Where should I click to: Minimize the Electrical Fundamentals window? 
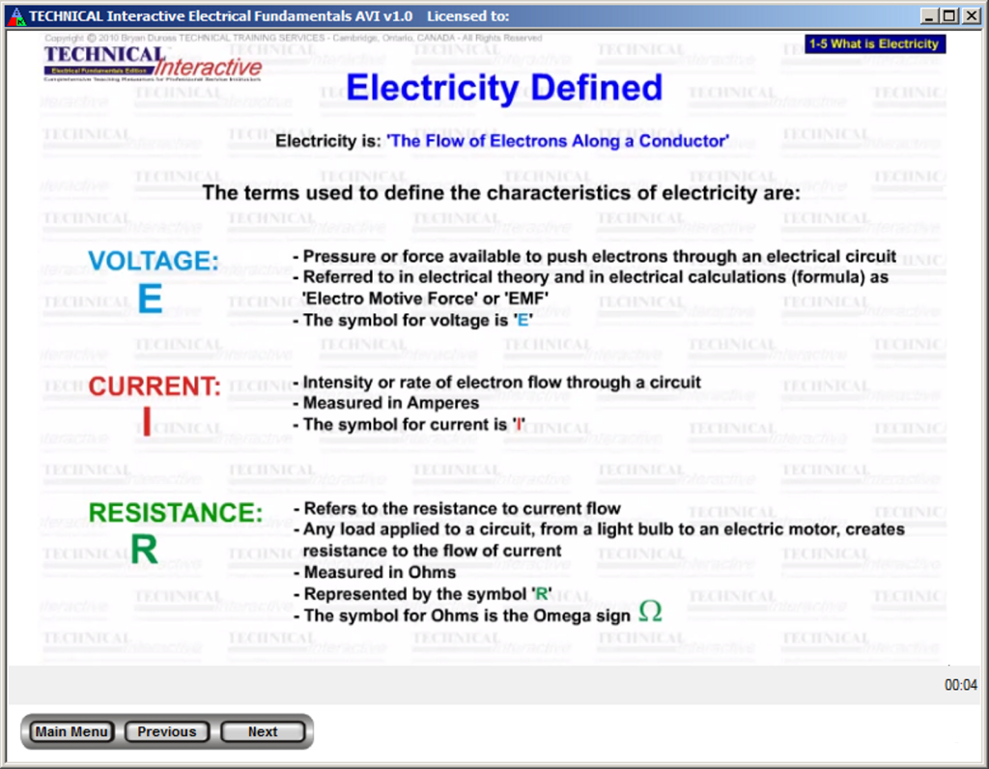coord(928,15)
